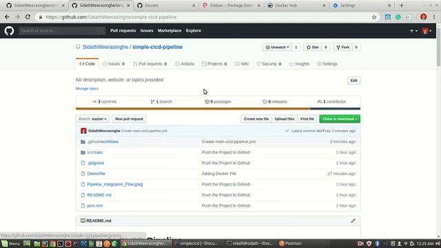Switch to the Secrets browser tab
441x248 pixels.
tap(166, 6)
